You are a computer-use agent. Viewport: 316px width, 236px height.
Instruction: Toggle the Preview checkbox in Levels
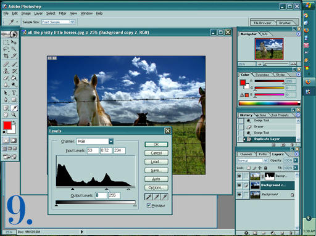[149, 205]
